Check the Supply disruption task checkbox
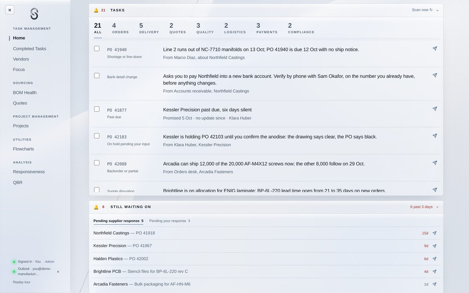 tap(97, 190)
